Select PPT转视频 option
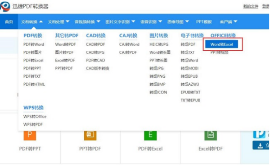Screen dimensions: 270x167 click(220, 52)
